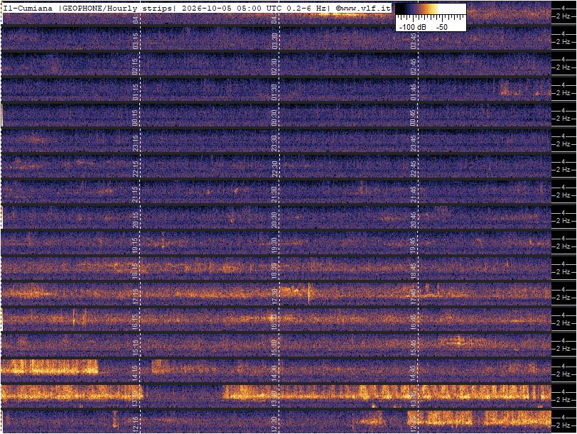Select the 02:15 time label
This screenshot has height=434, width=577.
[136, 67]
